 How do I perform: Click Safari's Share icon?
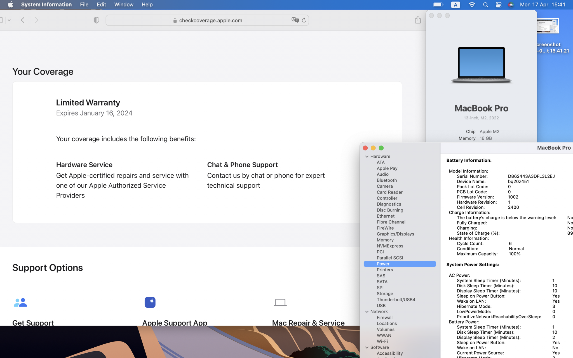(x=418, y=20)
